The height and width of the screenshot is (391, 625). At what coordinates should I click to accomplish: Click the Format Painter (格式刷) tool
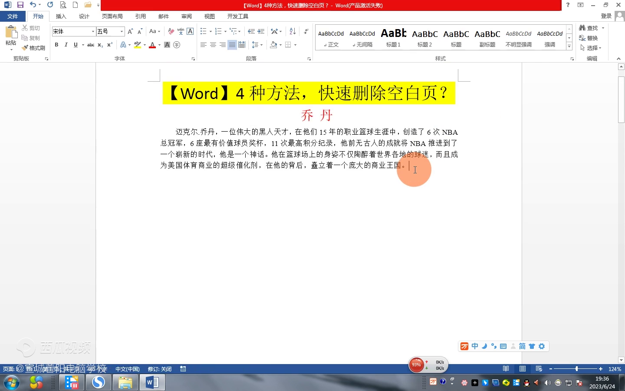point(34,48)
